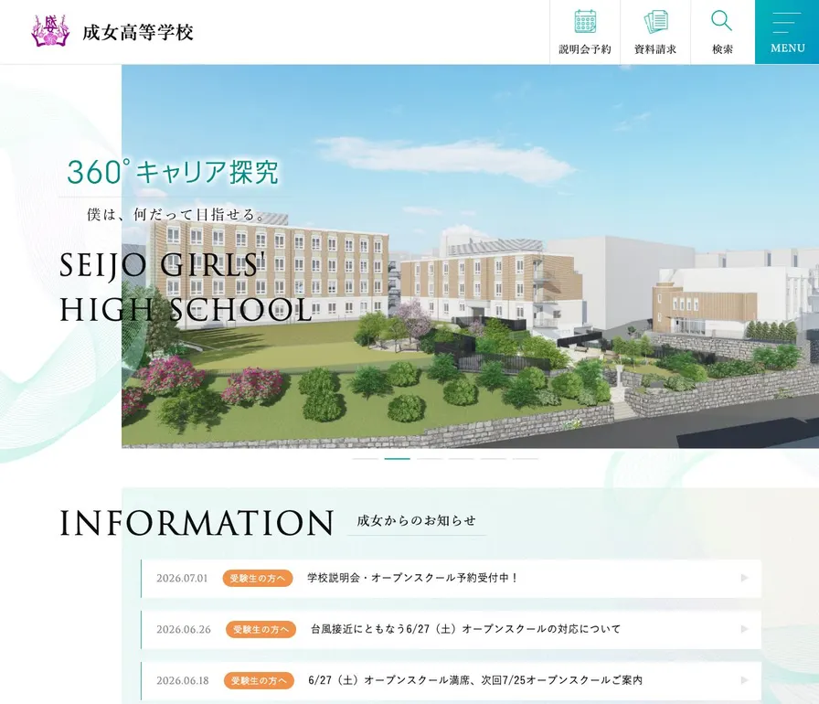The image size is (819, 704).
Task: Click the arrow on the 2026.07.01 news row
Action: [744, 578]
